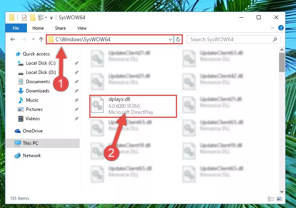
Task: Open the Properties icon's dropdown arrow in title bar
Action: coord(46,18)
